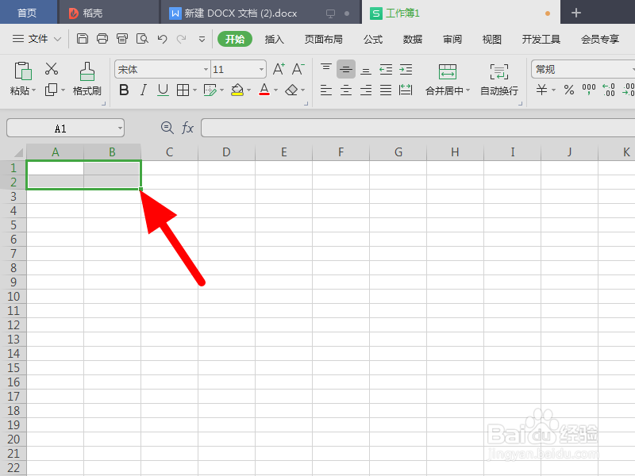Click the Copy icon
Viewport: 635px width, 476px height.
click(51, 90)
